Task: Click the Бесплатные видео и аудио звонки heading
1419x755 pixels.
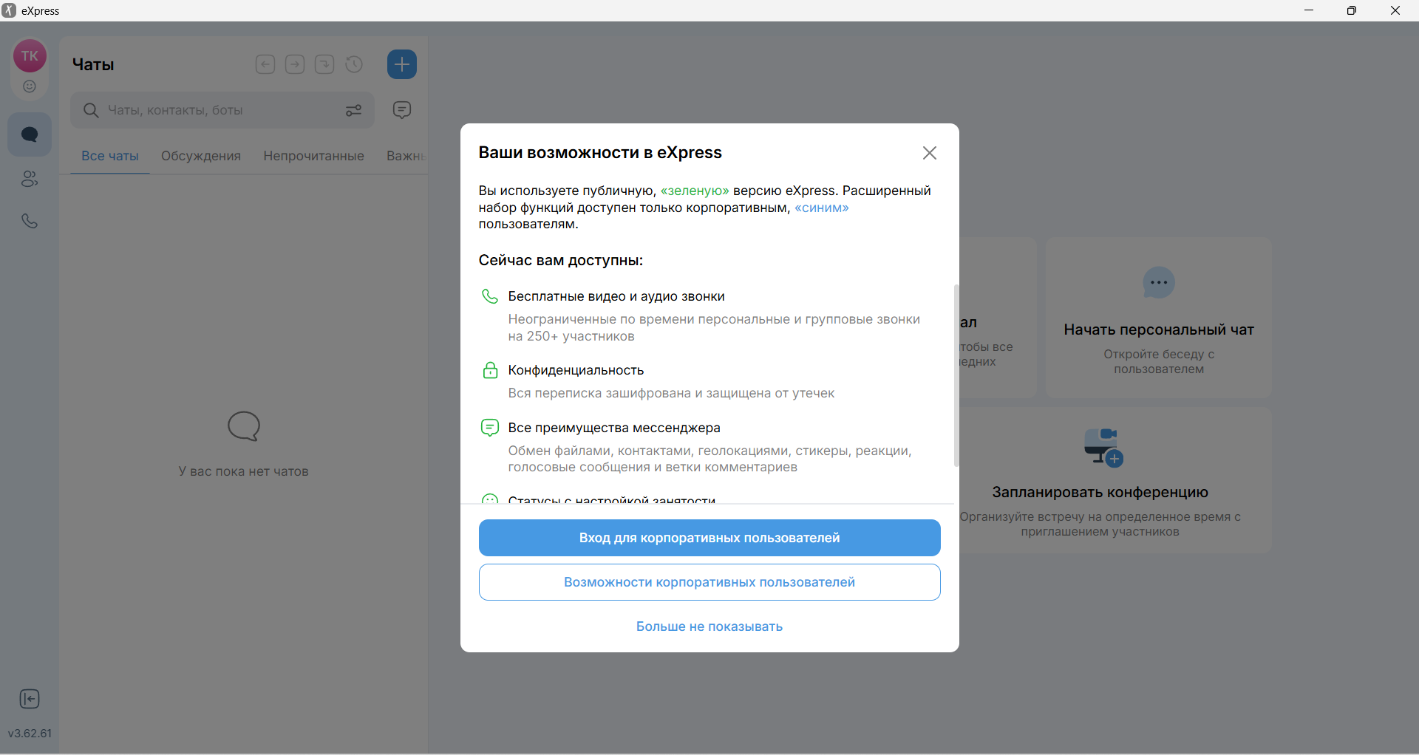Action: tap(616, 296)
